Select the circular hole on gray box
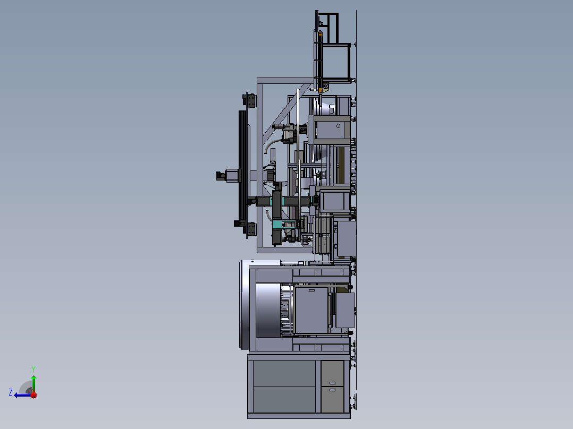Viewport: 573px width, 429px height. (339, 126)
